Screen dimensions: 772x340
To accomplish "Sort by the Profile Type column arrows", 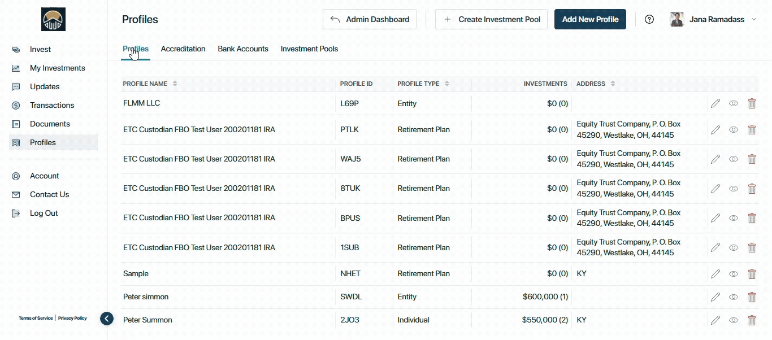I will pos(447,84).
